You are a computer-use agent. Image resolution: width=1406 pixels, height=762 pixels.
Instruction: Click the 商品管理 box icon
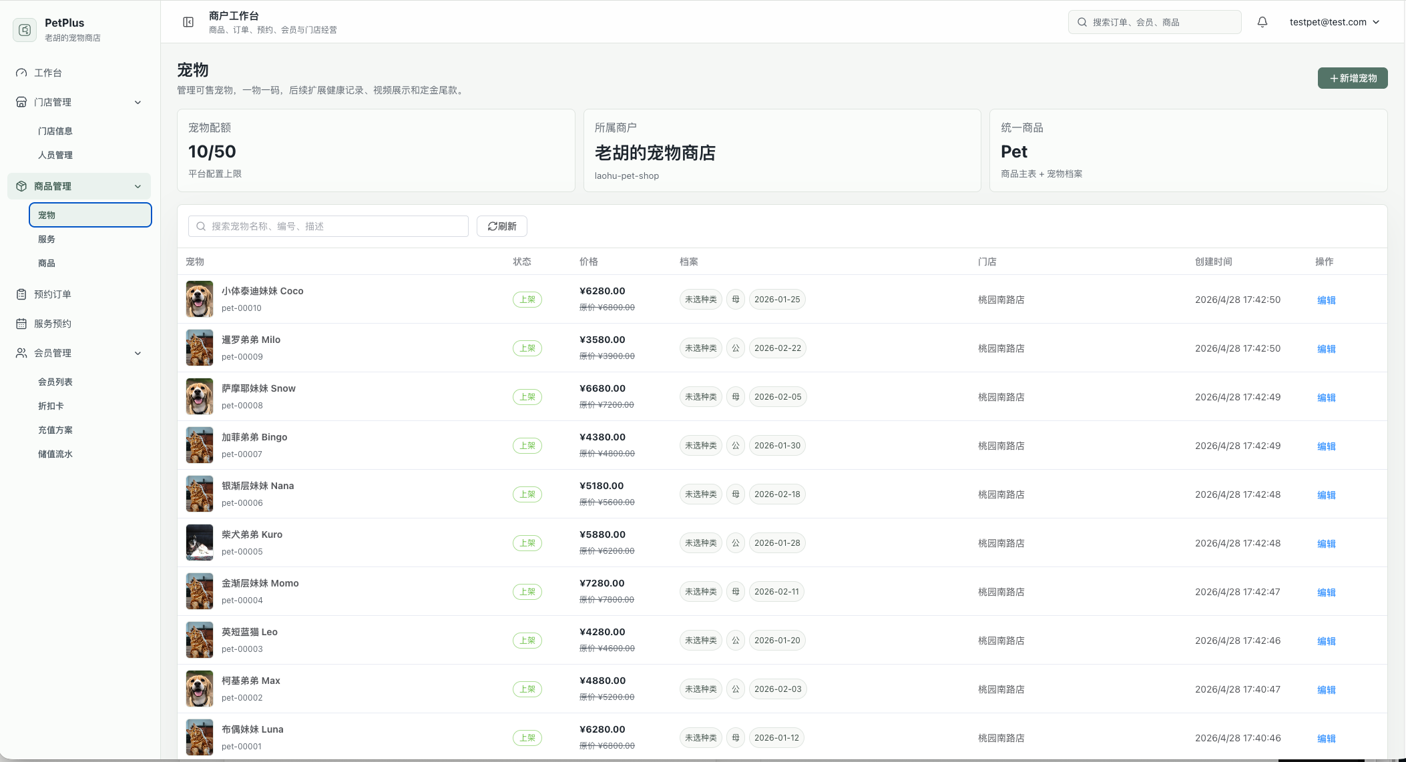pyautogui.click(x=21, y=186)
